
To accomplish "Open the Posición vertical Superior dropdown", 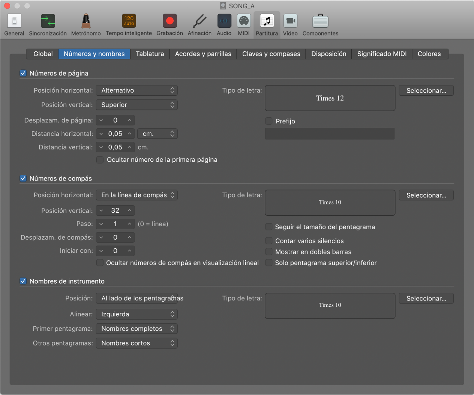I will pos(136,105).
